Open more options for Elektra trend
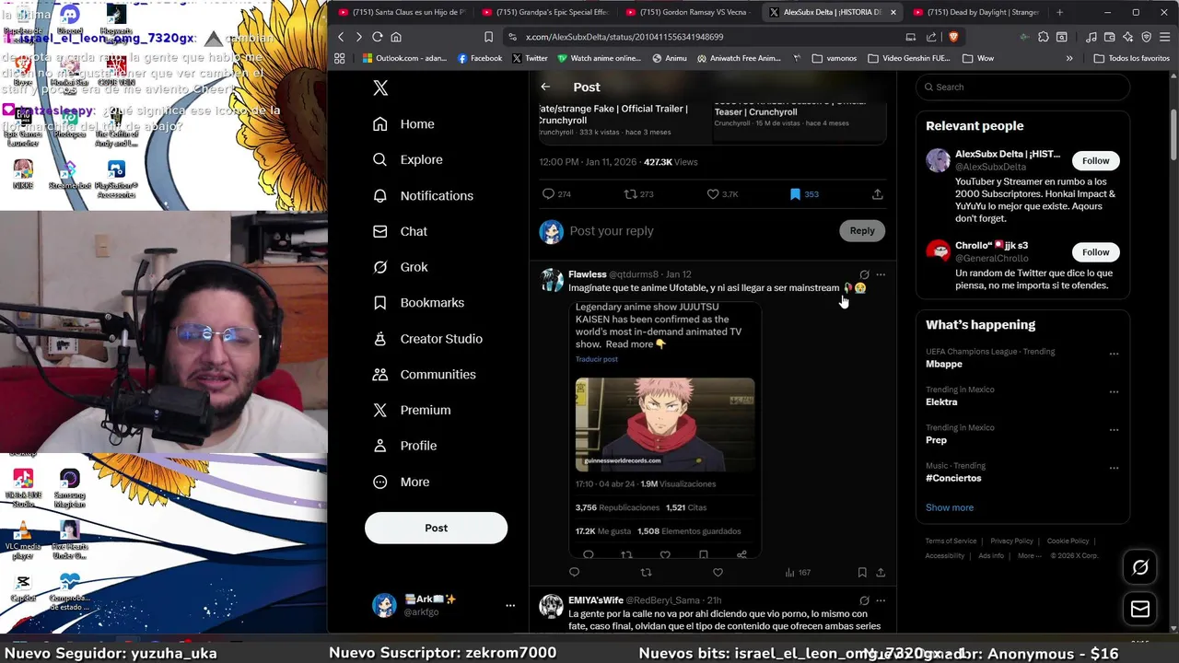1179x663 pixels. coord(1114,391)
